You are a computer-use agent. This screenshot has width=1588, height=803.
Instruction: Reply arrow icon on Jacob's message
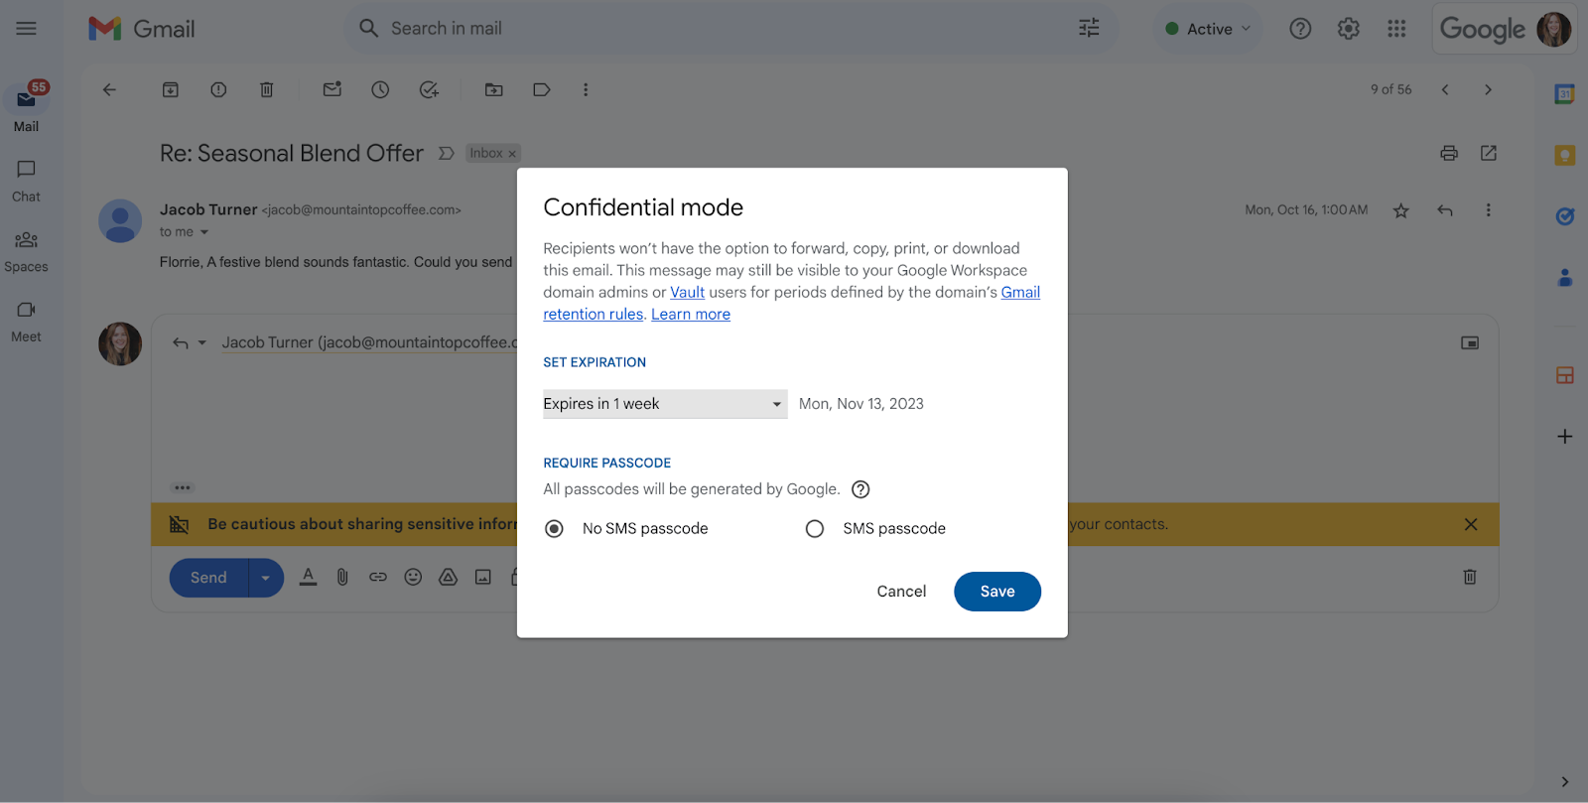click(1445, 210)
